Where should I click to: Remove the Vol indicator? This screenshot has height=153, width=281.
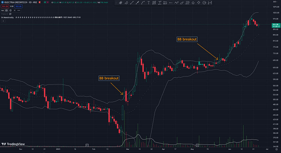coord(15,10)
